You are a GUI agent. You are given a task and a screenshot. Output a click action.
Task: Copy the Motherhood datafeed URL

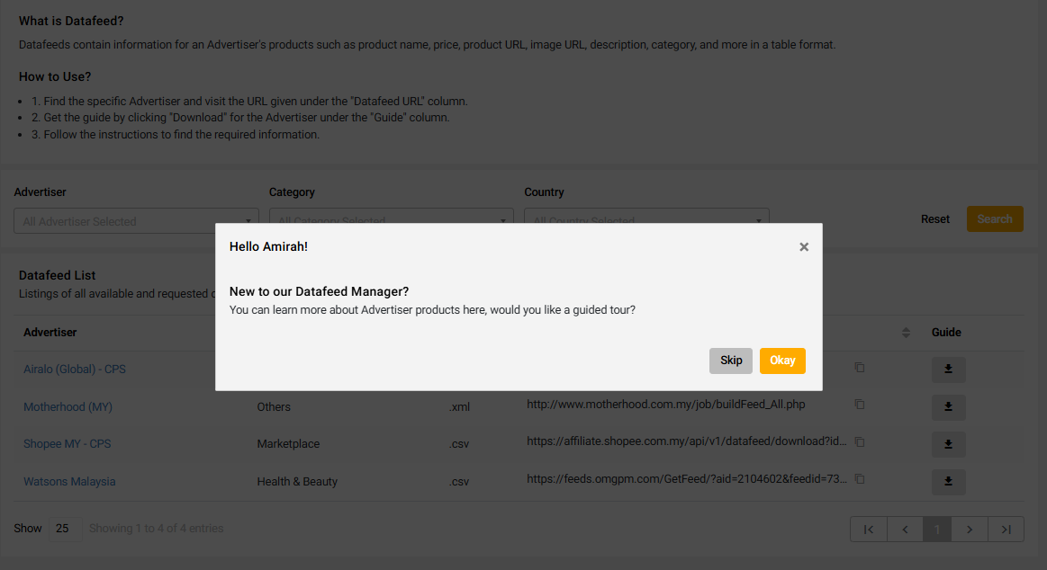click(x=860, y=405)
